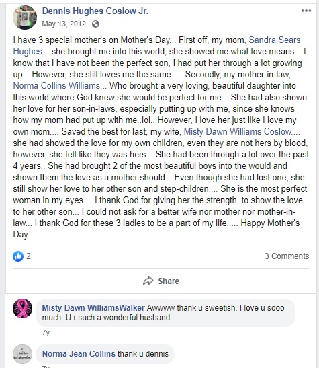Open tagged profile Sandra Sears Hughes
319x368 pixels.
[x=156, y=46]
